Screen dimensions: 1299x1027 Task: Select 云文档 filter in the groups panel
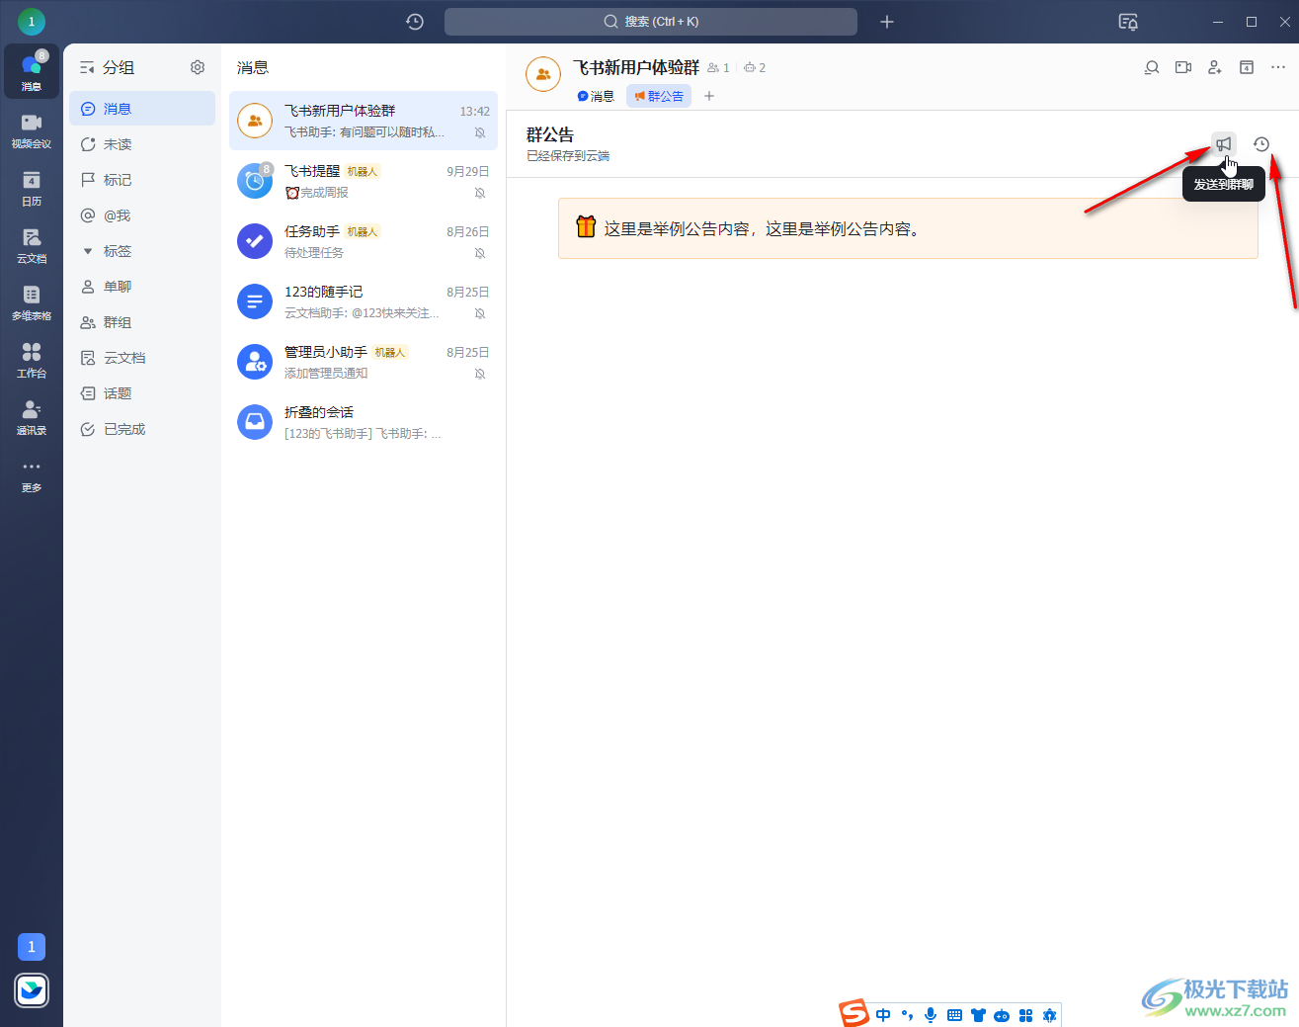(142, 358)
